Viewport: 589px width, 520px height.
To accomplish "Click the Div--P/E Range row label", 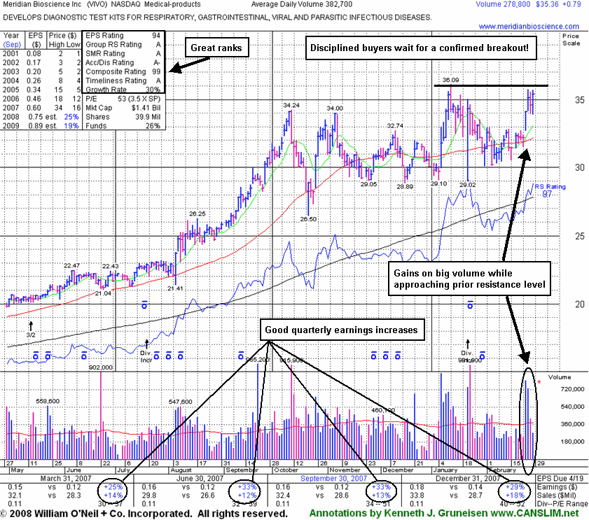I will (x=562, y=504).
